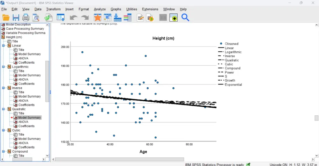
Task: Open the File menu
Action: [x=4, y=9]
